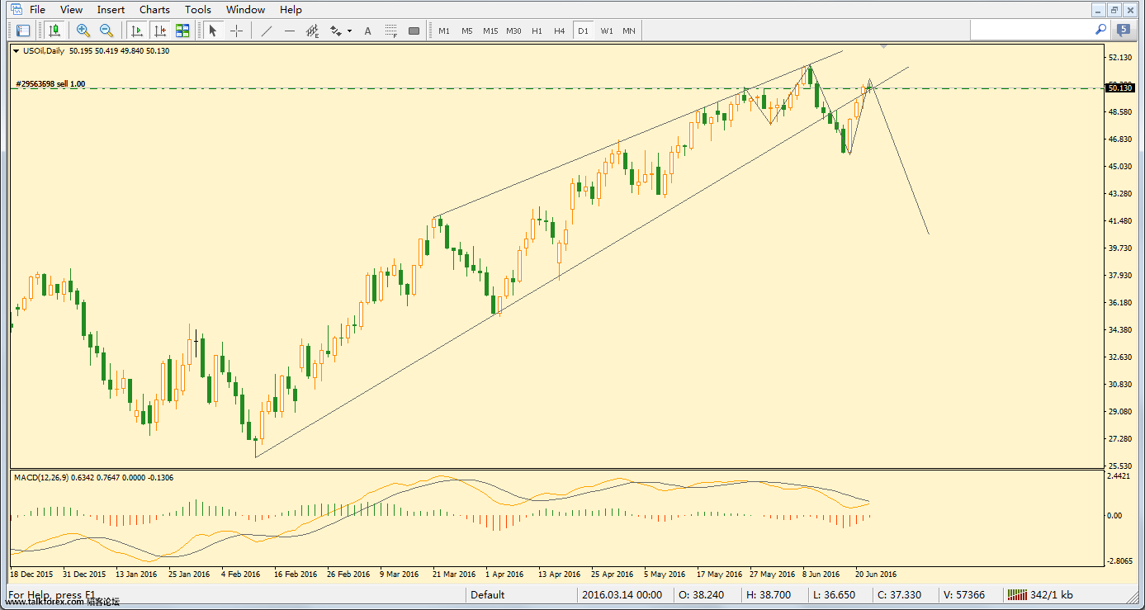The width and height of the screenshot is (1145, 610).
Task: Select the arrows objects tool
Action: (x=336, y=31)
